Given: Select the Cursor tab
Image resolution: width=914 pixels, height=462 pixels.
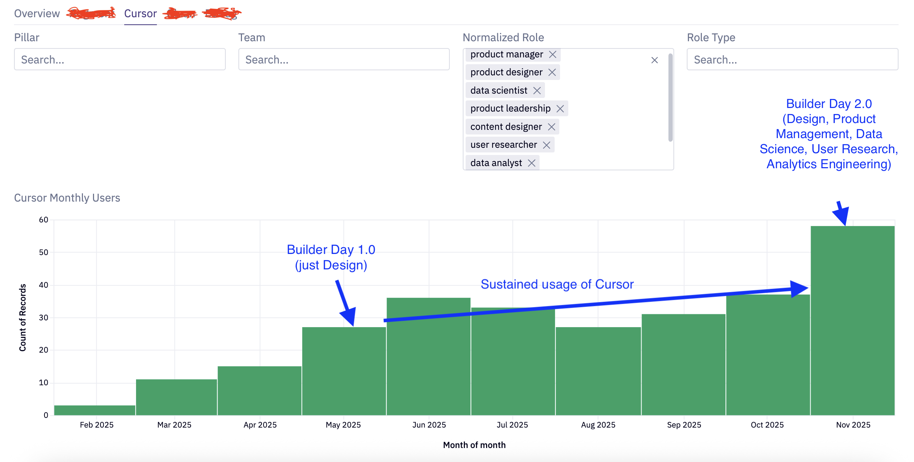Looking at the screenshot, I should 140,13.
